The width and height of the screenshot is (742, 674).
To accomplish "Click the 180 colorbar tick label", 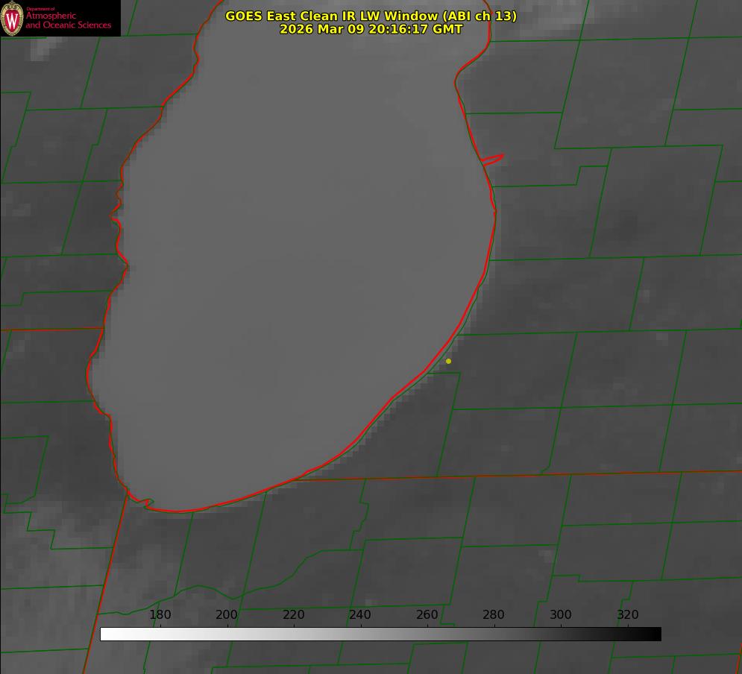I will coord(160,615).
